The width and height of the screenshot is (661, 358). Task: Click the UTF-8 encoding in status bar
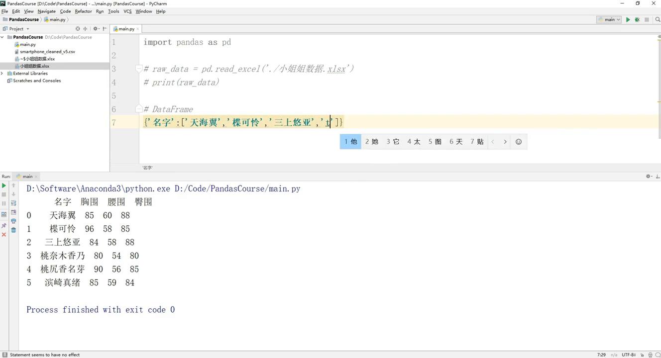(x=630, y=355)
